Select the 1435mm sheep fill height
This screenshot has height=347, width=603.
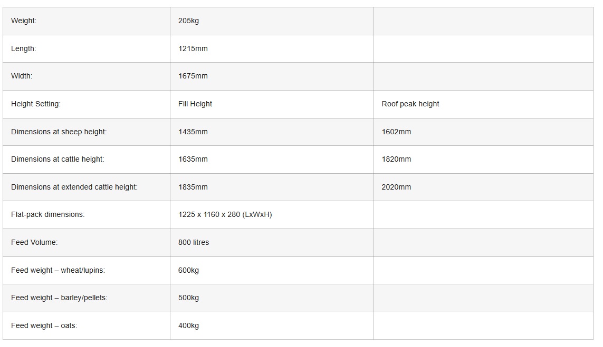click(193, 132)
